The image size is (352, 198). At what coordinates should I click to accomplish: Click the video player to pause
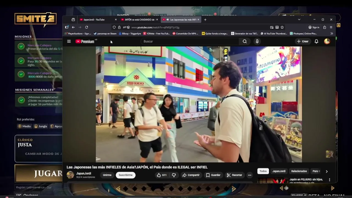tap(199, 104)
